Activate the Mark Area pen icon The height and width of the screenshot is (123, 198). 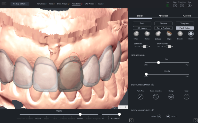[x=141, y=97]
